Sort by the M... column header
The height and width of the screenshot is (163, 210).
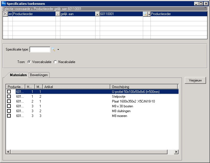click(39, 87)
